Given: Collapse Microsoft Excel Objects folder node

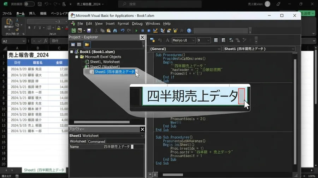Looking at the screenshot, I should (77, 57).
